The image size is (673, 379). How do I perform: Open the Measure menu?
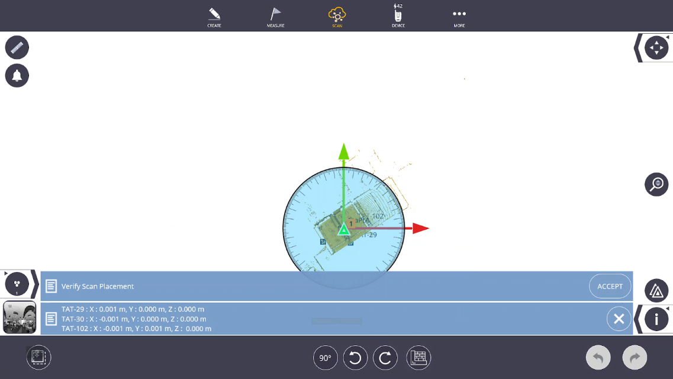[x=276, y=17]
